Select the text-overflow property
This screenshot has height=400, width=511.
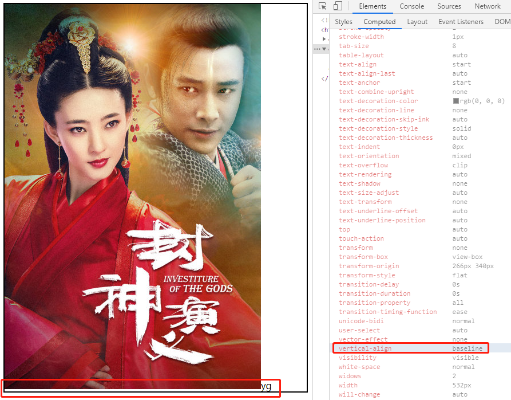[363, 165]
